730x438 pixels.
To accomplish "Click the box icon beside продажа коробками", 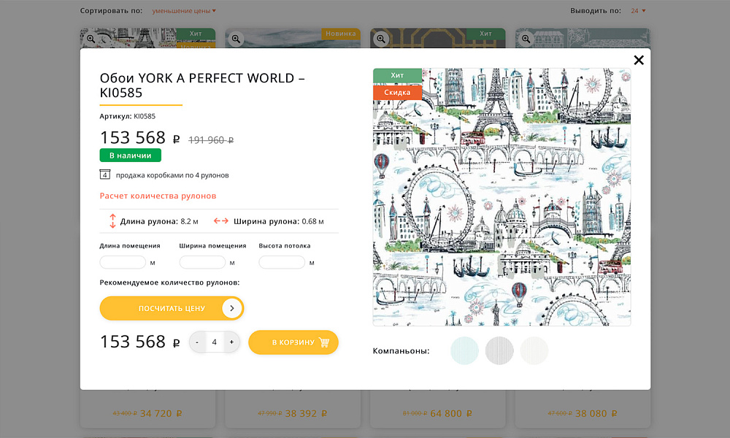I will [104, 174].
